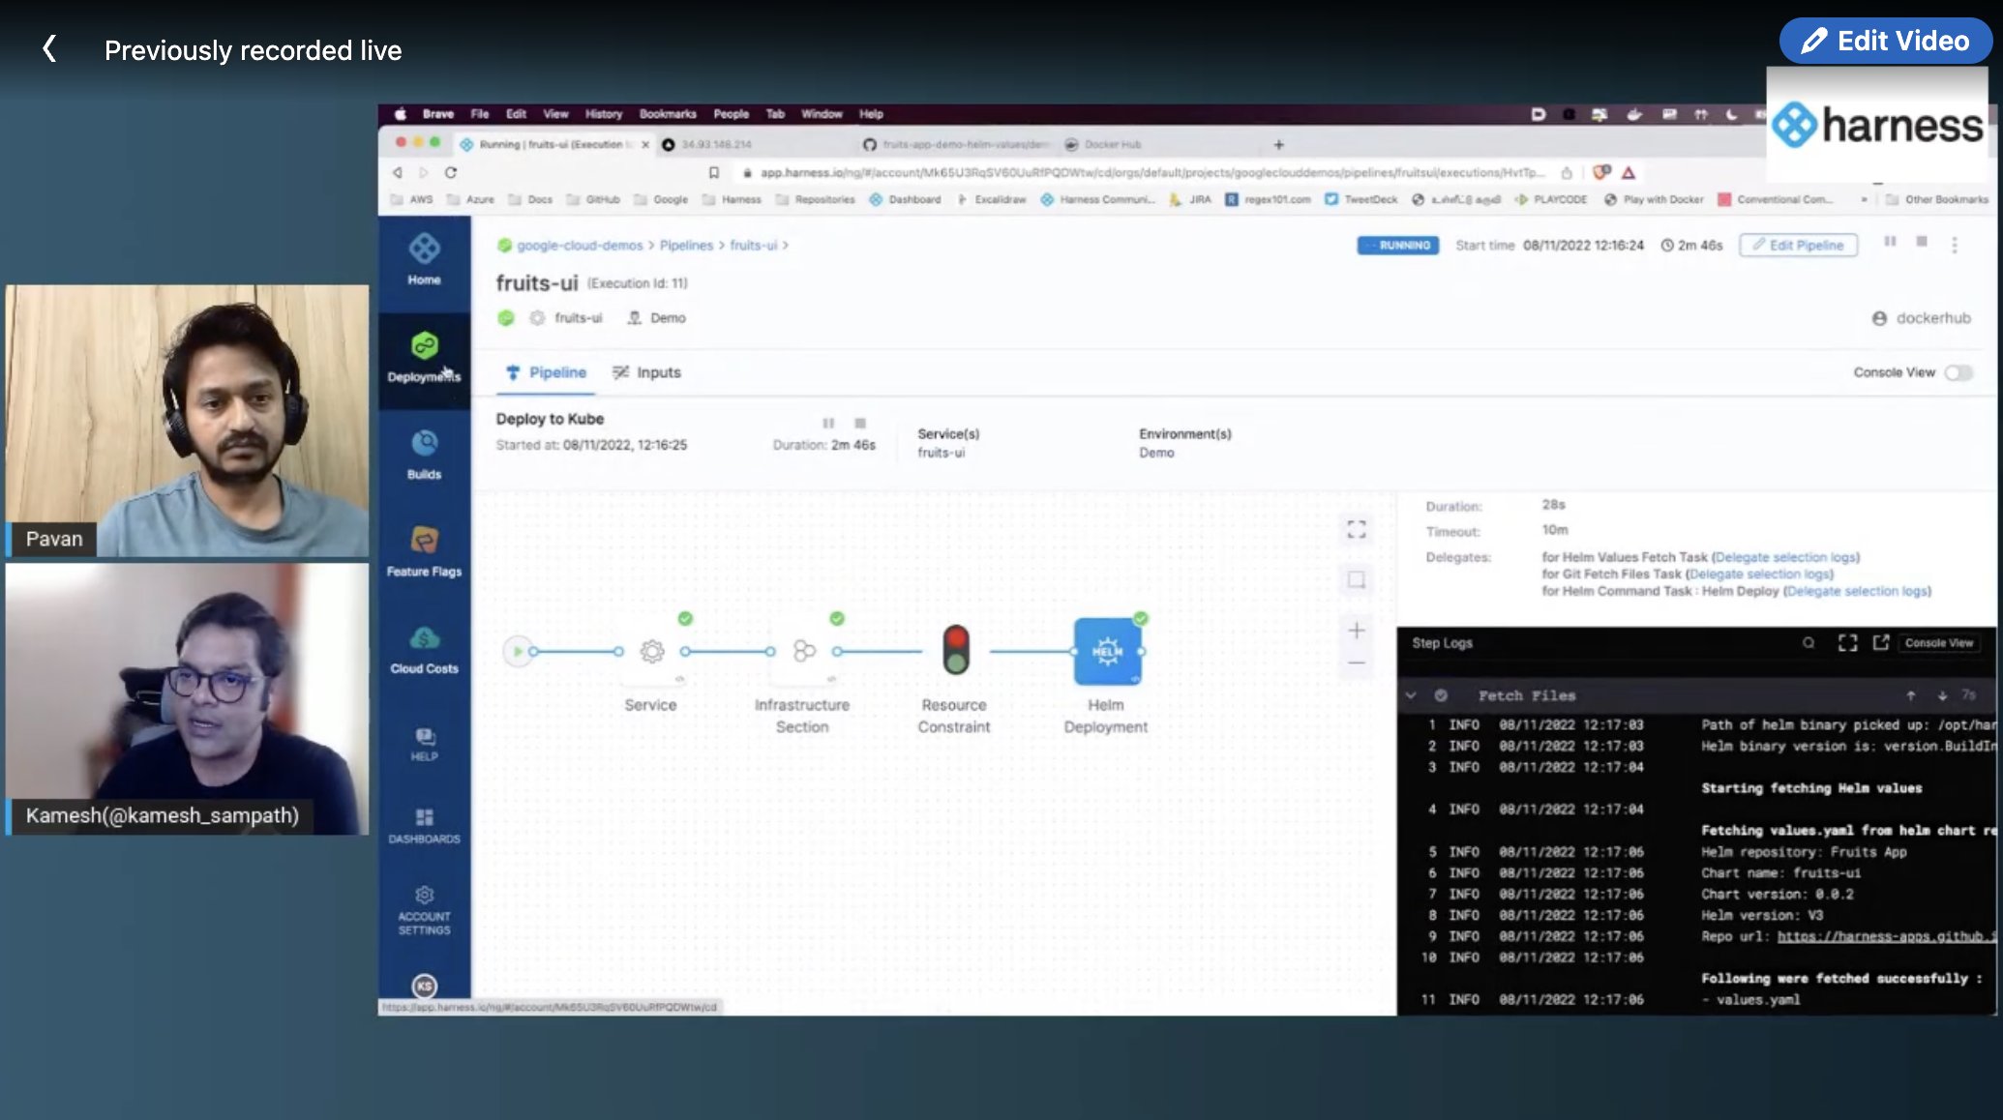Click the KS user avatar

point(424,986)
